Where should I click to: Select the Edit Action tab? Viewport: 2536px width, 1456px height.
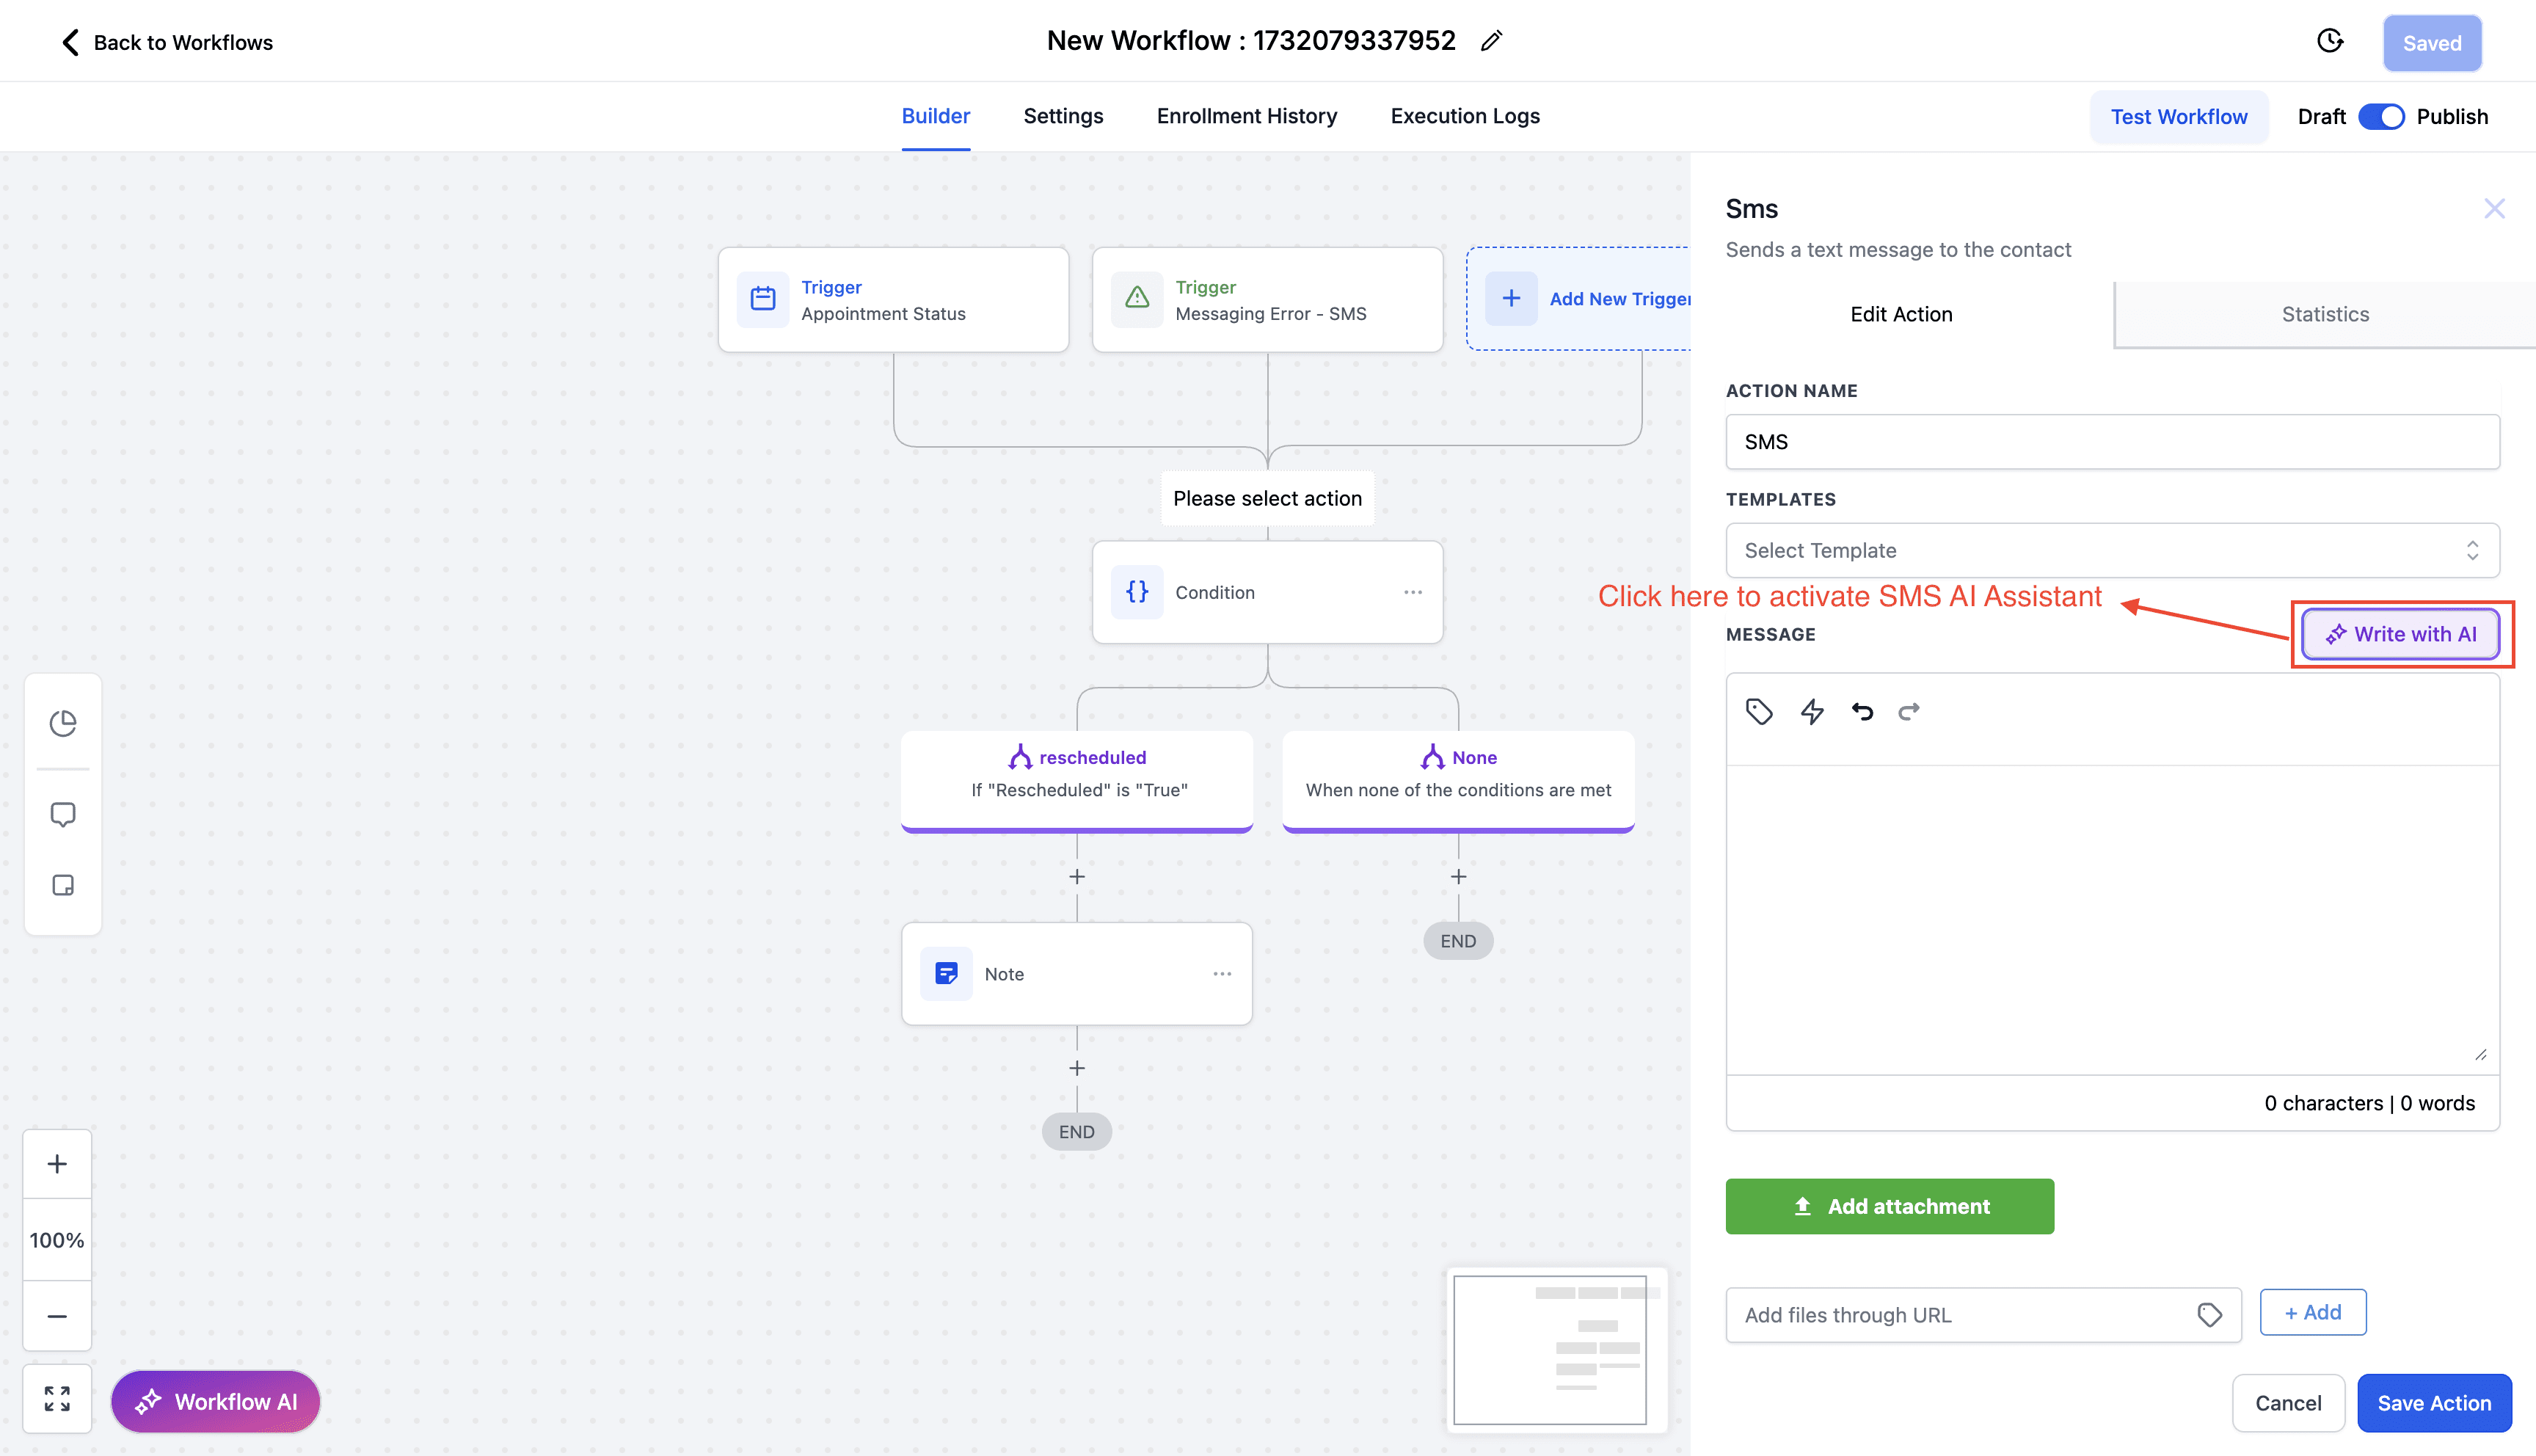[1901, 314]
